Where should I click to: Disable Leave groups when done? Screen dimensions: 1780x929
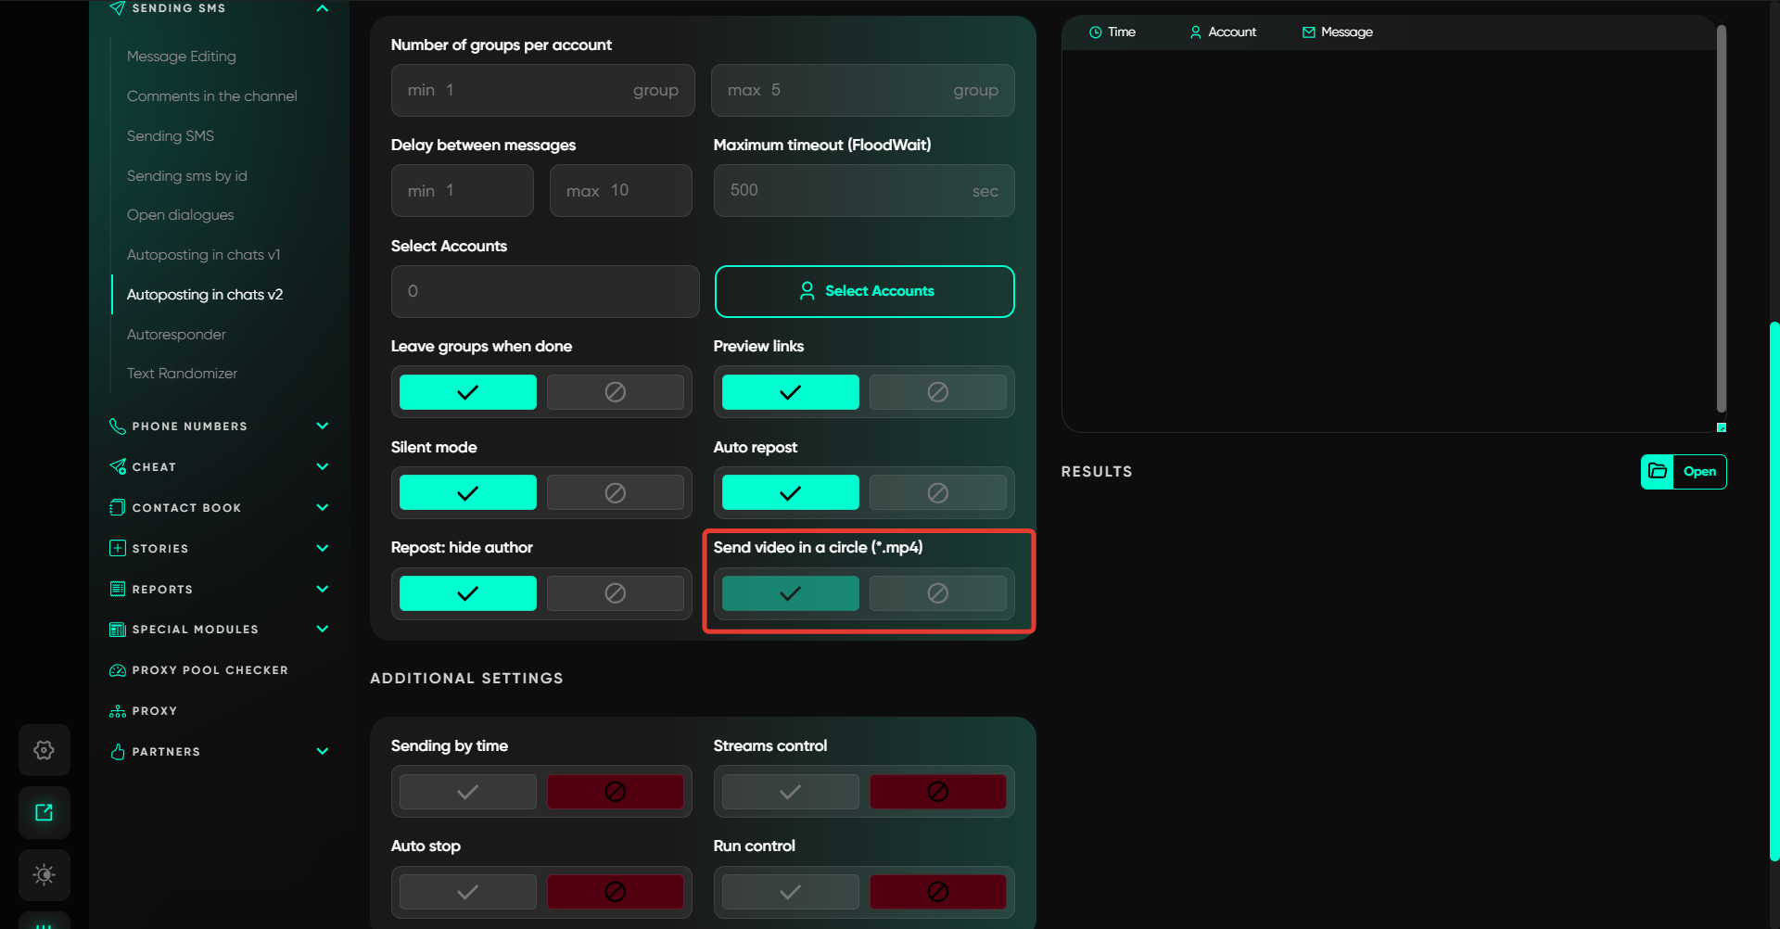pyautogui.click(x=615, y=392)
